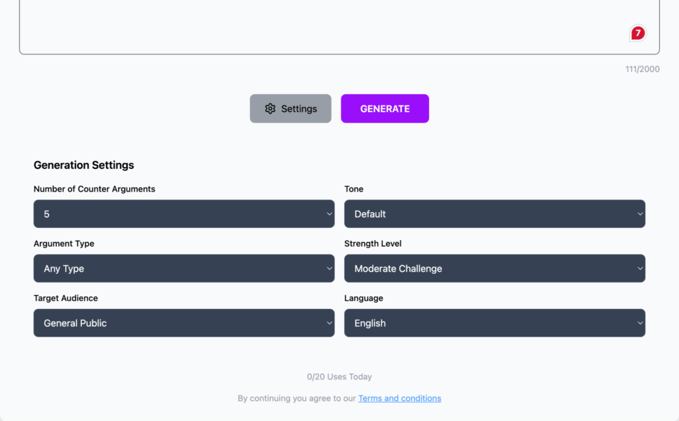The width and height of the screenshot is (679, 421).
Task: Click the red badge showing 7
Action: point(638,32)
